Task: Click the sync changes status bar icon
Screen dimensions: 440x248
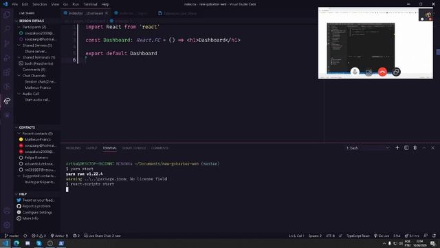Action: coord(25,236)
